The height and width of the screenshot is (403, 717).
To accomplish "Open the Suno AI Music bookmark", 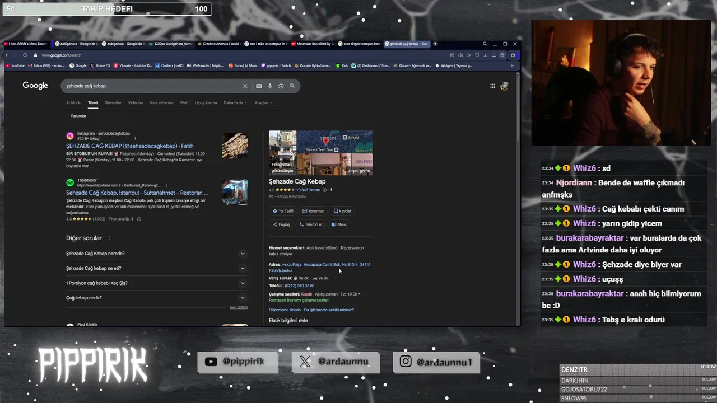I will tap(243, 65).
